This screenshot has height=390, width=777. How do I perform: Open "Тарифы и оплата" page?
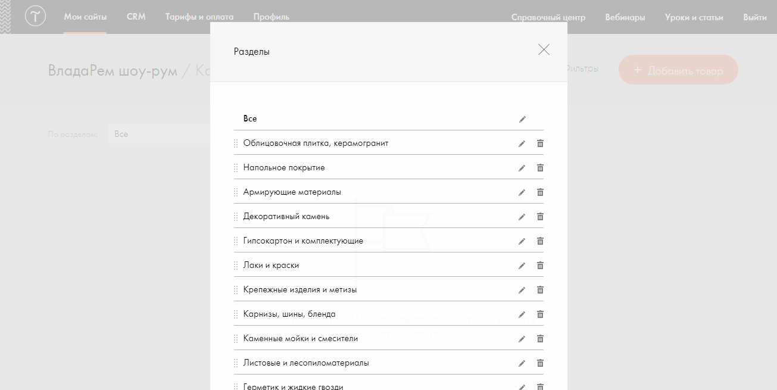[x=199, y=17]
